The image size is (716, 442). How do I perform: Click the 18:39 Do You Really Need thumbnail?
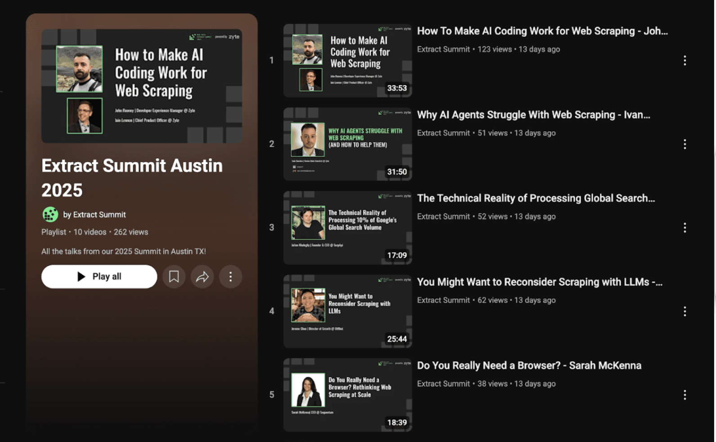tap(347, 395)
